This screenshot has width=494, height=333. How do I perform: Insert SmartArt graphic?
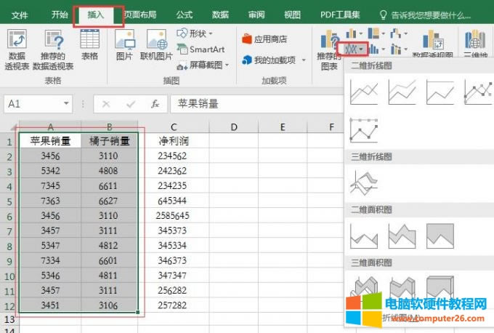[x=201, y=49]
